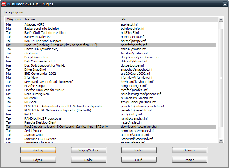Close the Plugins dialog with the X button
This screenshot has width=229, height=168.
click(x=225, y=4)
